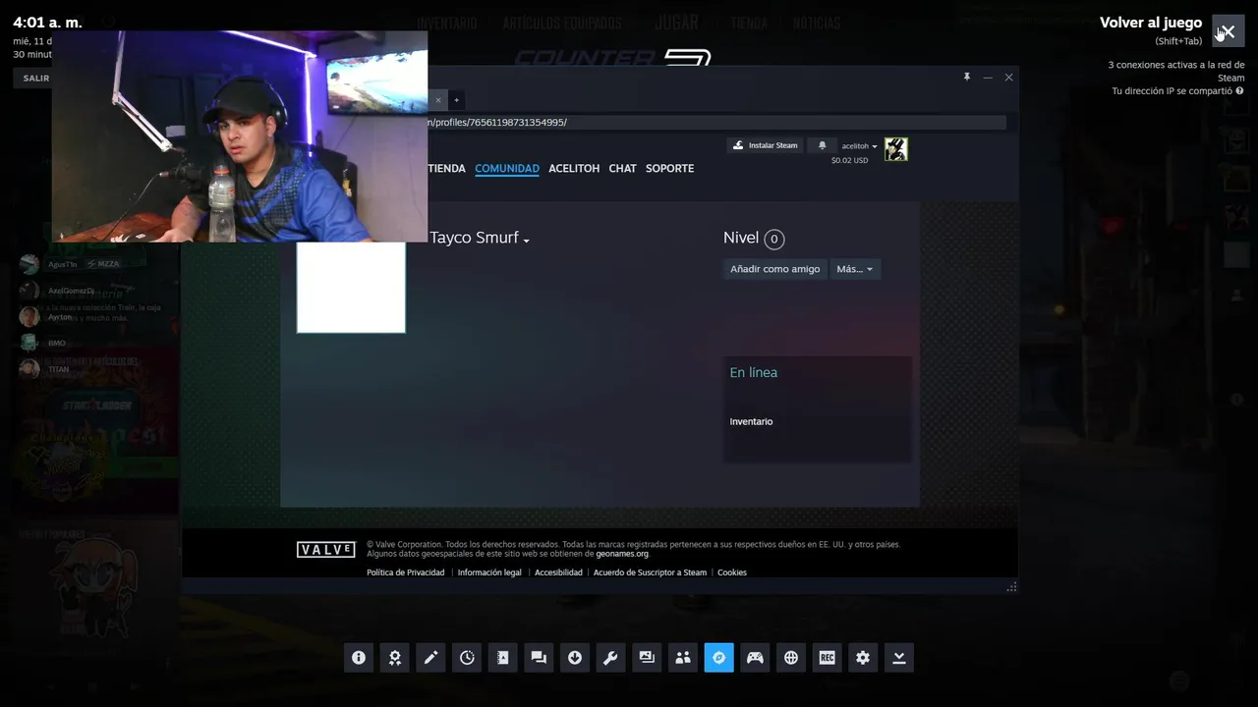
Task: Open screenshots gallery icon
Action: 647,658
